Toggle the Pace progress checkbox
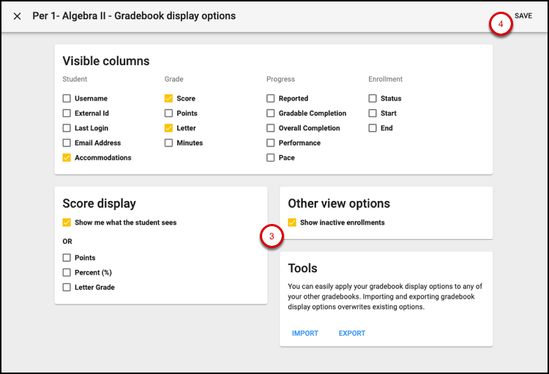Image resolution: width=549 pixels, height=374 pixels. (271, 157)
